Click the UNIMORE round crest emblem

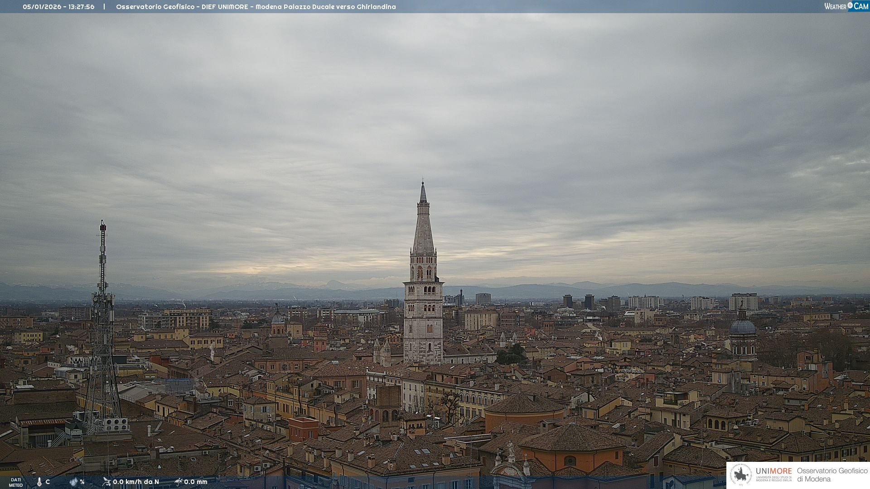click(741, 475)
